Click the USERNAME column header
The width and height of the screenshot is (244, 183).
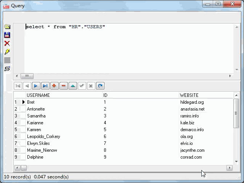coord(38,95)
